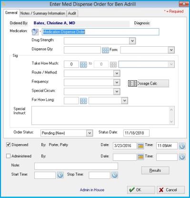The height and width of the screenshot is (198, 190).
Task: Click the Dosage Calc button
Action: 149,83
